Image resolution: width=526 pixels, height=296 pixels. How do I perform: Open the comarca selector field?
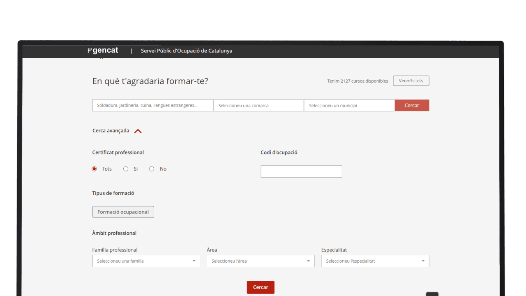258,106
